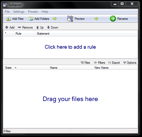Maximize the ReNamer window

122,4
